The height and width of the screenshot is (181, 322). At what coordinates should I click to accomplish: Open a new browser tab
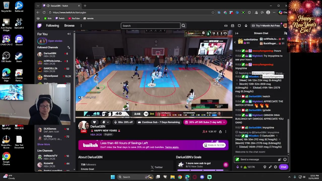85,6
